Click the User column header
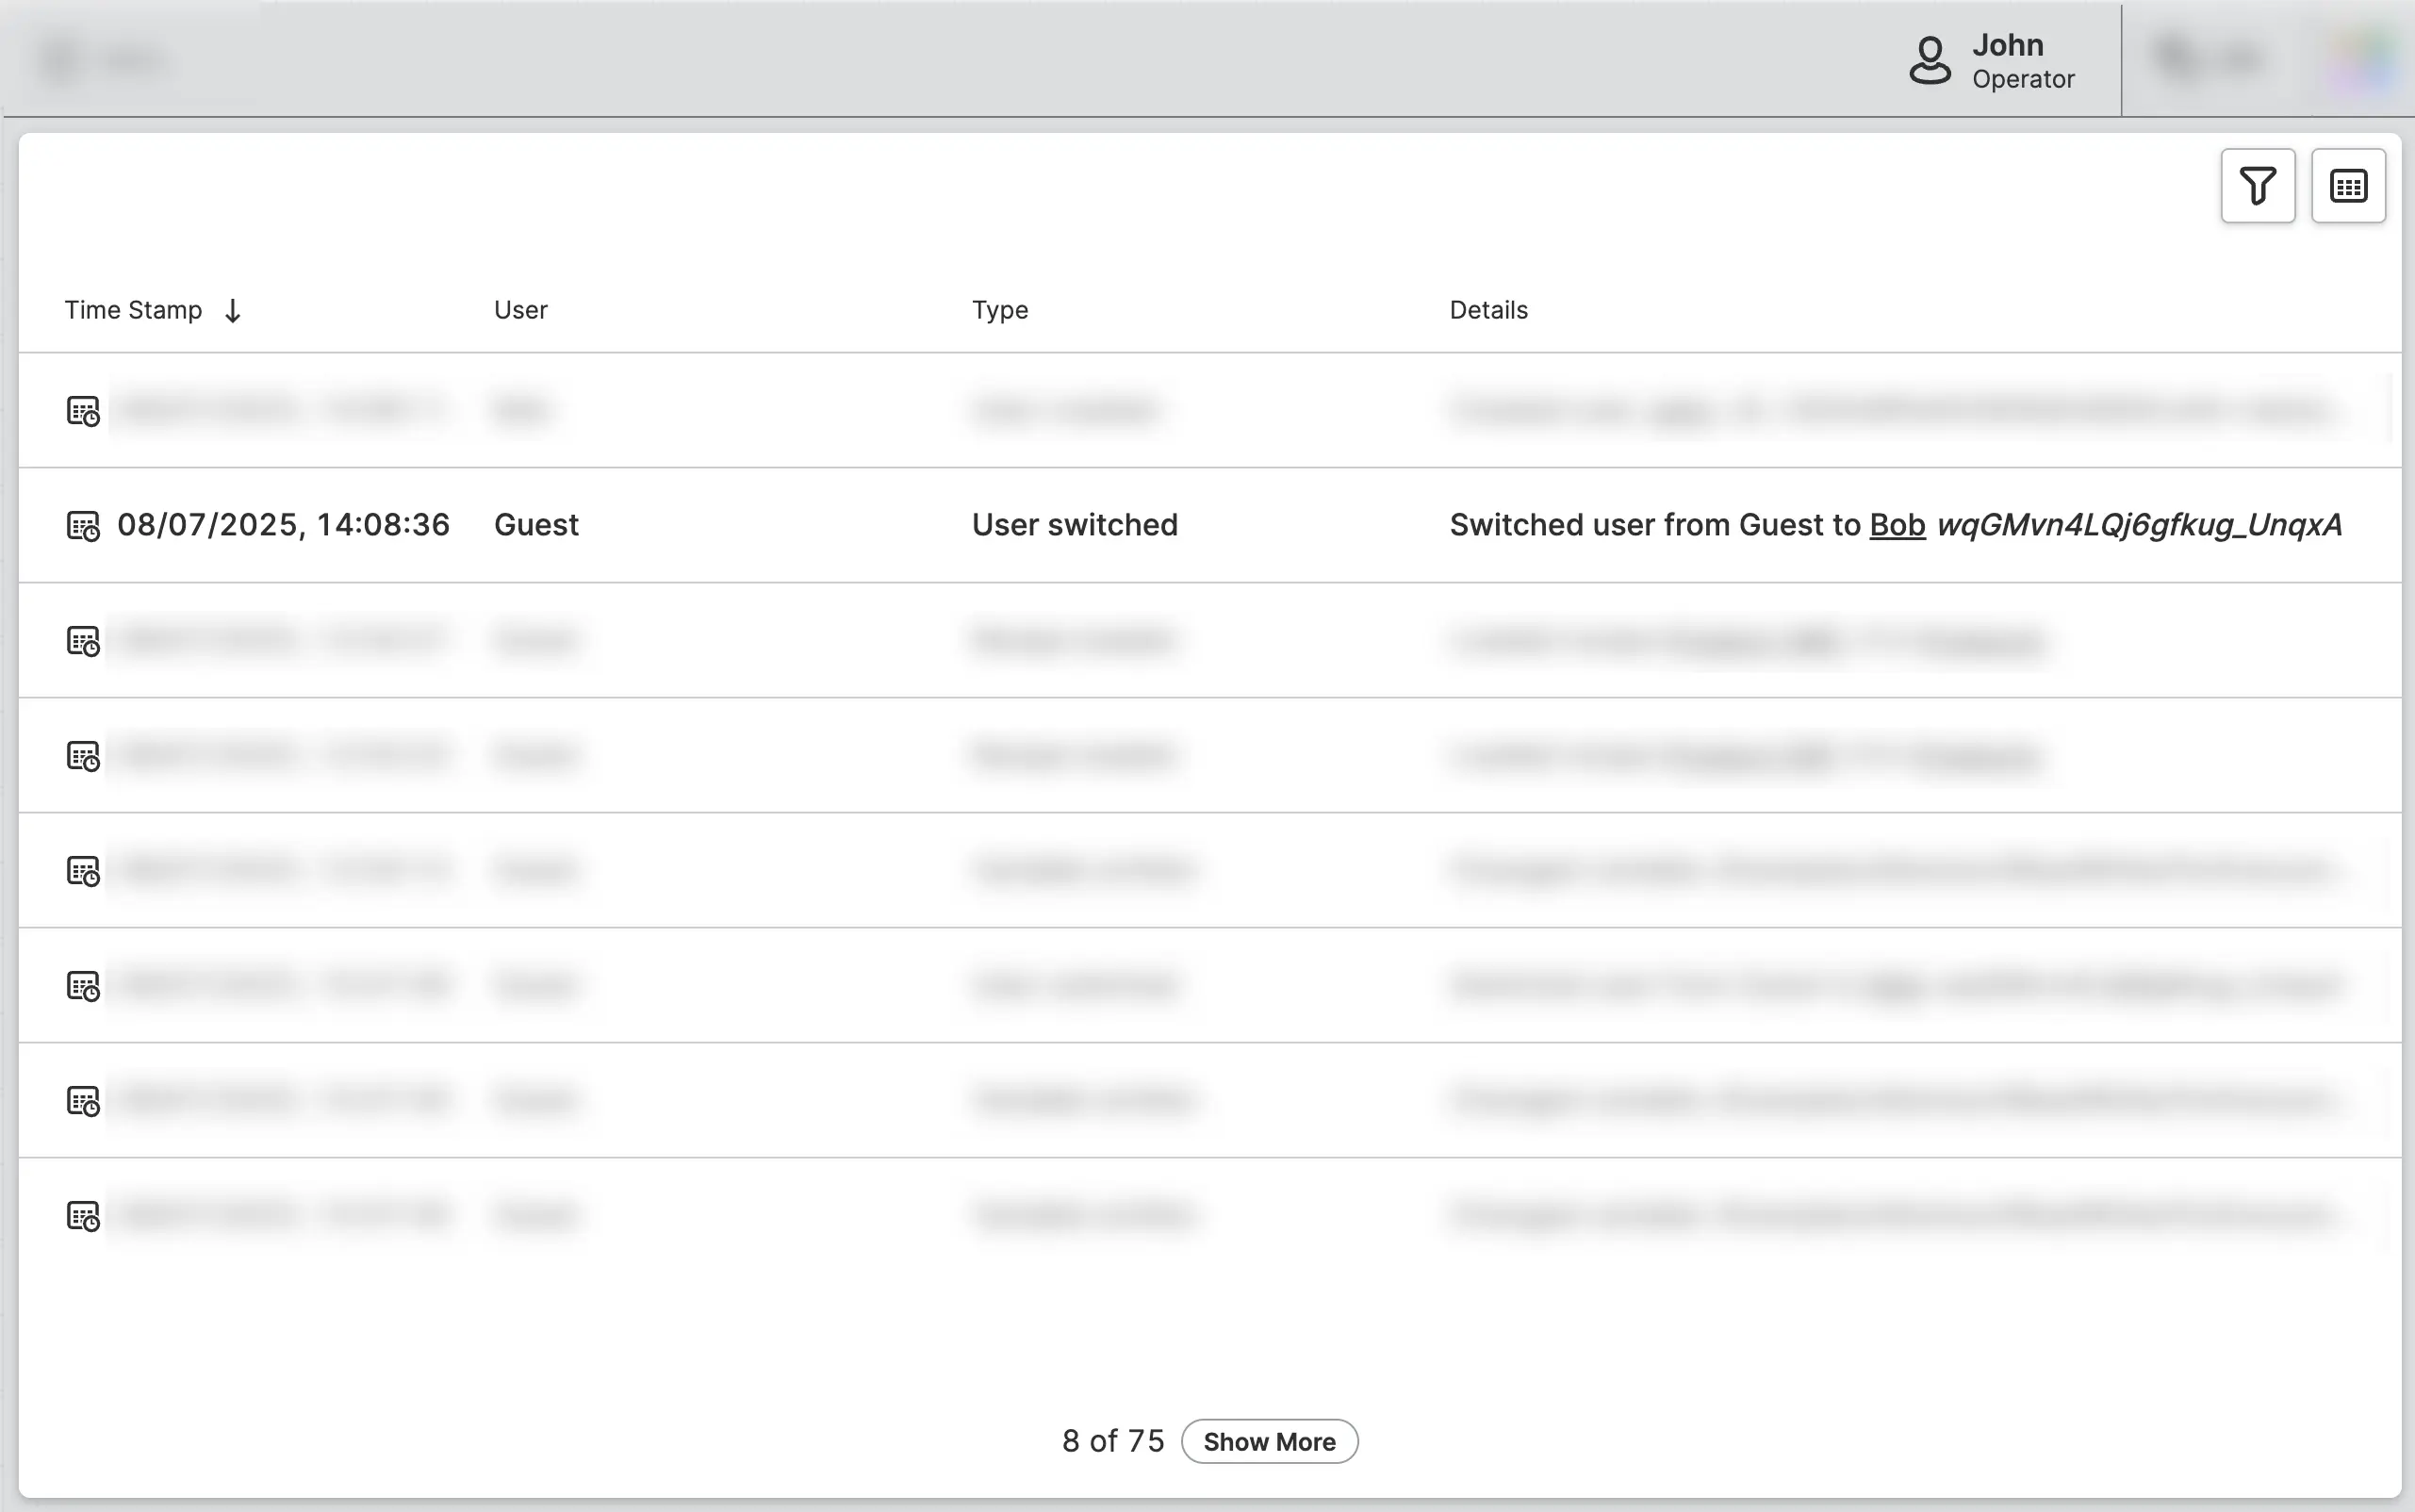Image resolution: width=2415 pixels, height=1512 pixels. coord(520,310)
